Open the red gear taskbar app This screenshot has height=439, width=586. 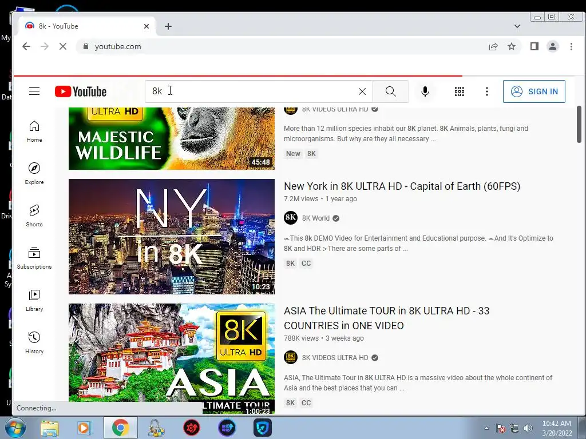pyautogui.click(x=192, y=428)
